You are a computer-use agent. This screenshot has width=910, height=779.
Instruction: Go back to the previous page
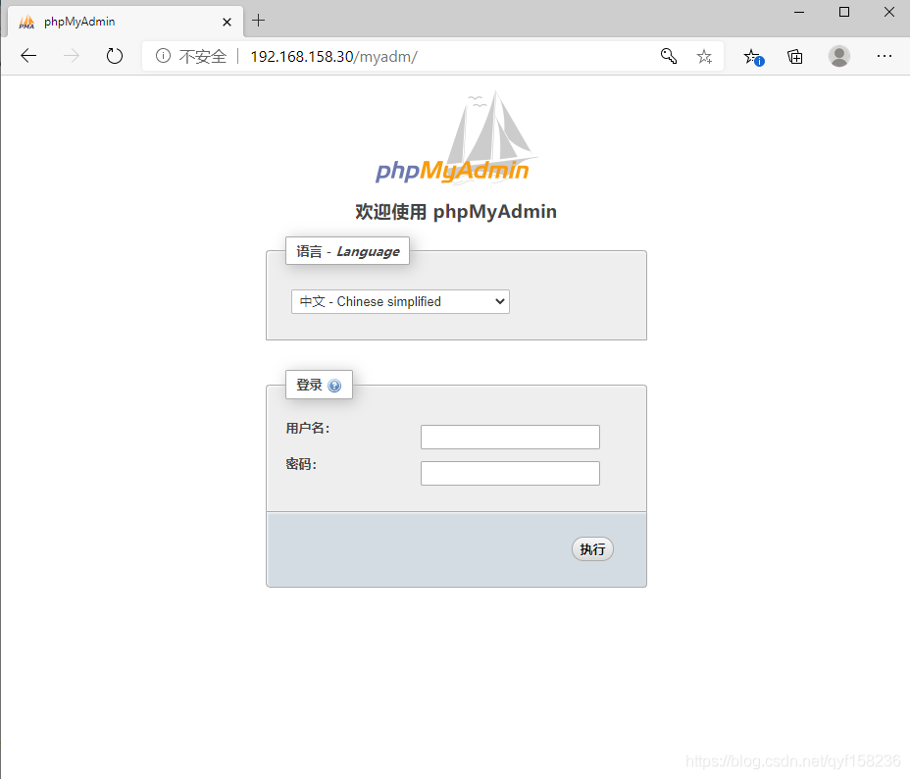point(28,56)
